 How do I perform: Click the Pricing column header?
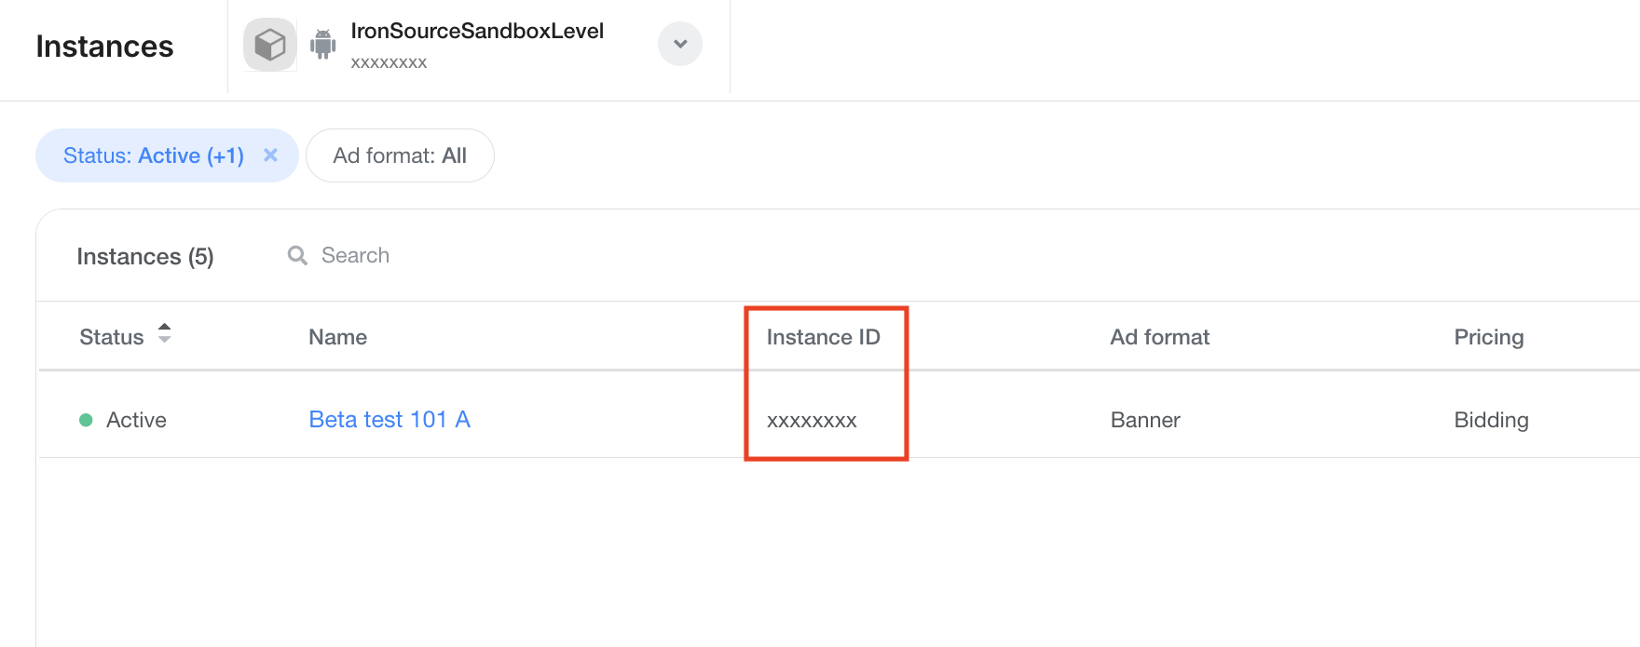pos(1488,337)
